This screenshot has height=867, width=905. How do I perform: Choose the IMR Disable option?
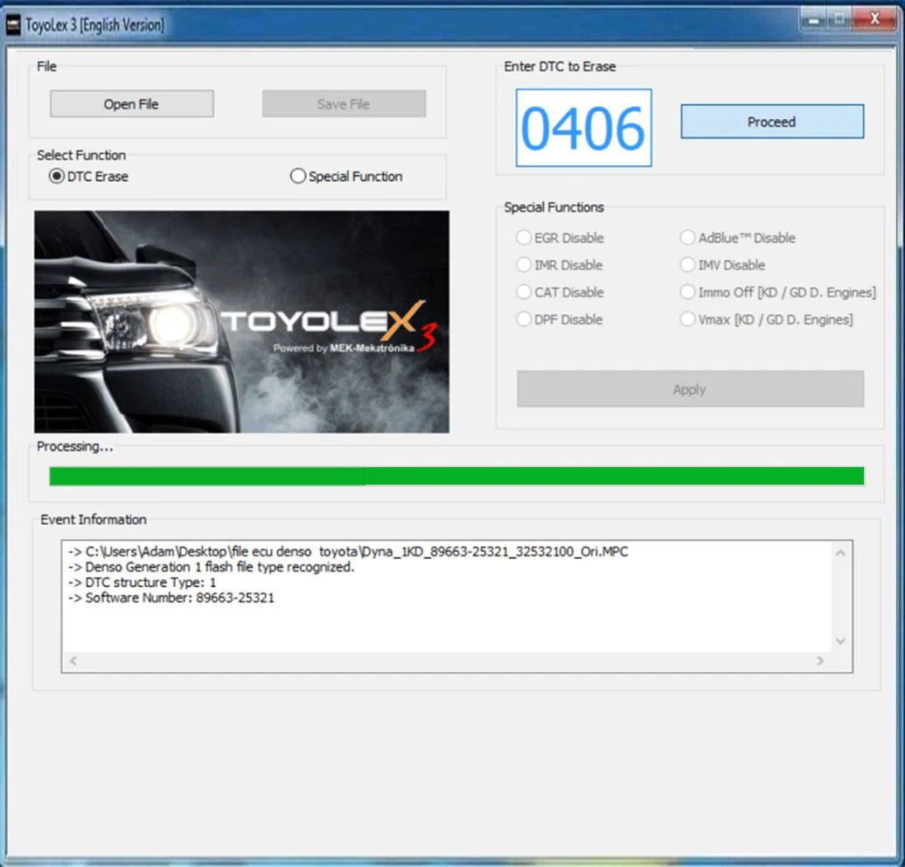pos(524,265)
